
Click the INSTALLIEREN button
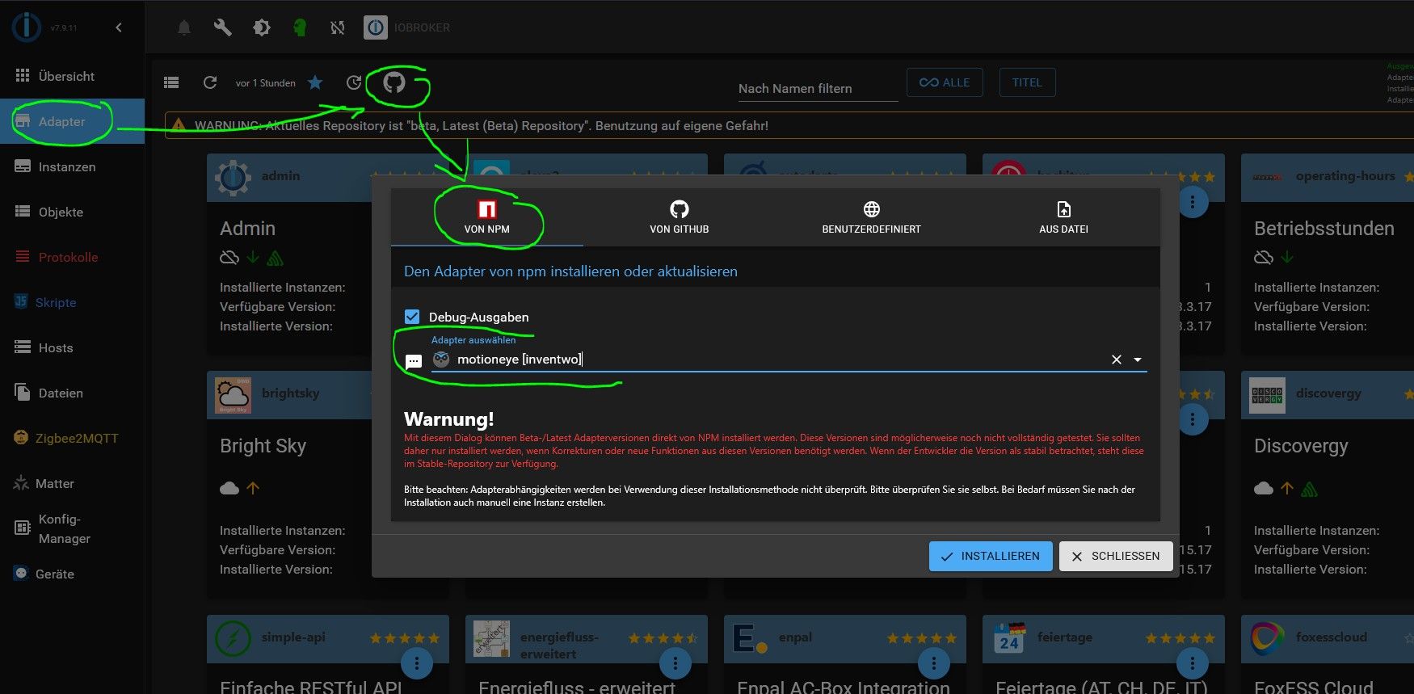click(991, 556)
